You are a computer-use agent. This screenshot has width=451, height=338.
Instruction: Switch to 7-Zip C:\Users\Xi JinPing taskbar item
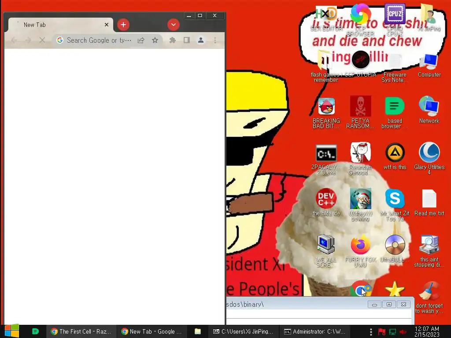pyautogui.click(x=243, y=331)
